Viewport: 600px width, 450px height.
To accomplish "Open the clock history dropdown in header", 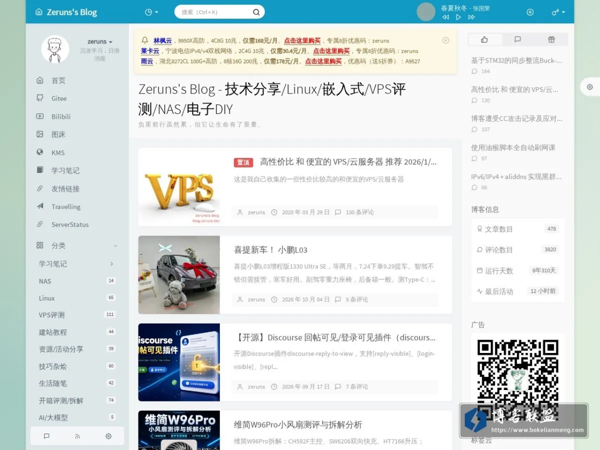I will click(x=151, y=12).
